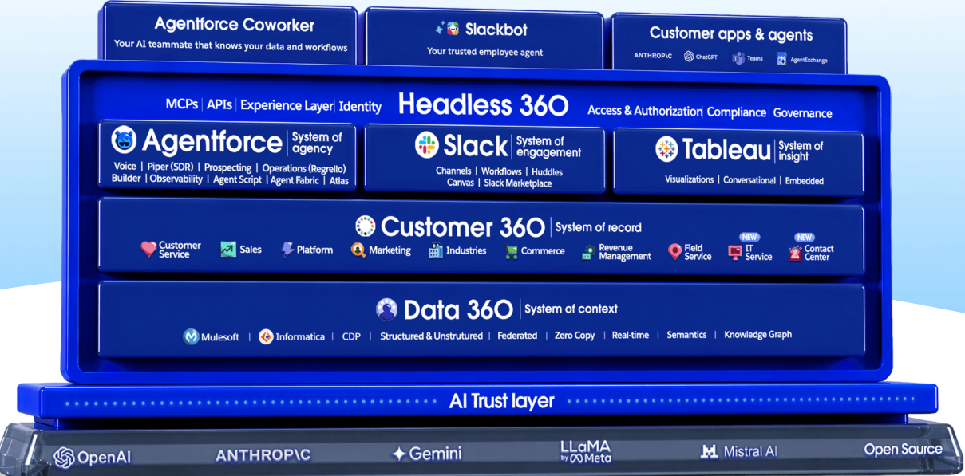
Task: Open the Agentforce Coworker card title
Action: [x=235, y=25]
